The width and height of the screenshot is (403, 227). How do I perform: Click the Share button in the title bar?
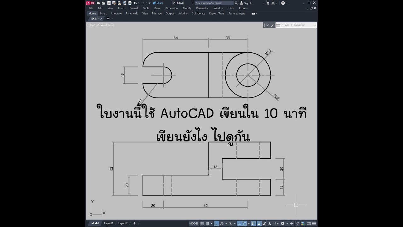158,3
